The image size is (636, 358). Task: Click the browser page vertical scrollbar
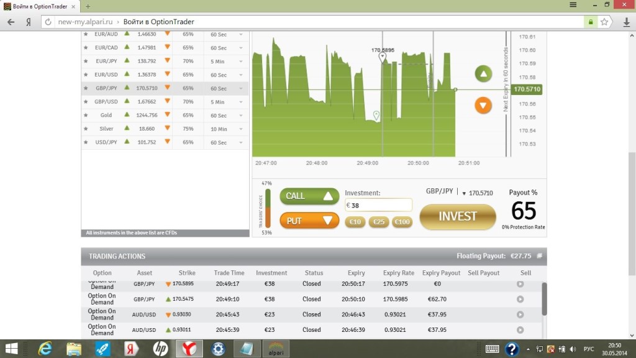tap(632, 214)
